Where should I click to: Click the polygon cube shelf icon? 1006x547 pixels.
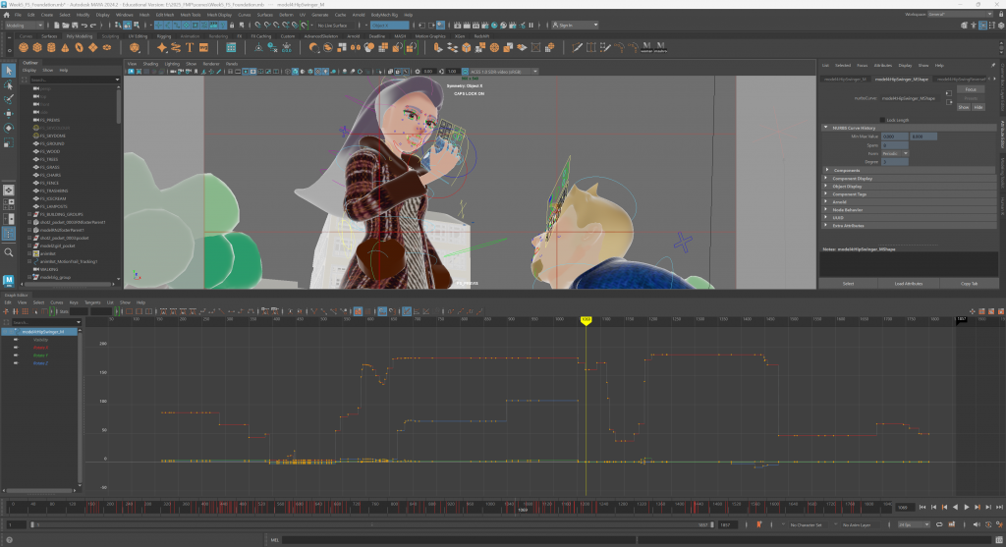35,46
